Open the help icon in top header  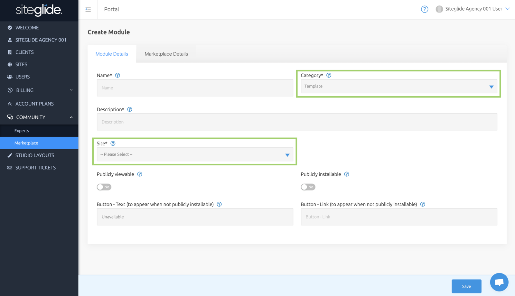click(425, 9)
